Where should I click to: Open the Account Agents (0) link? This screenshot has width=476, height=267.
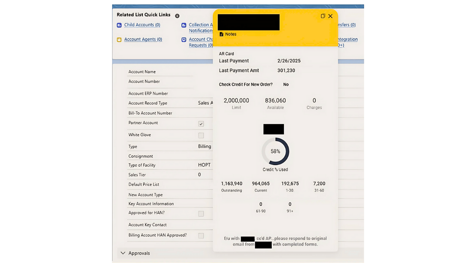tap(143, 40)
